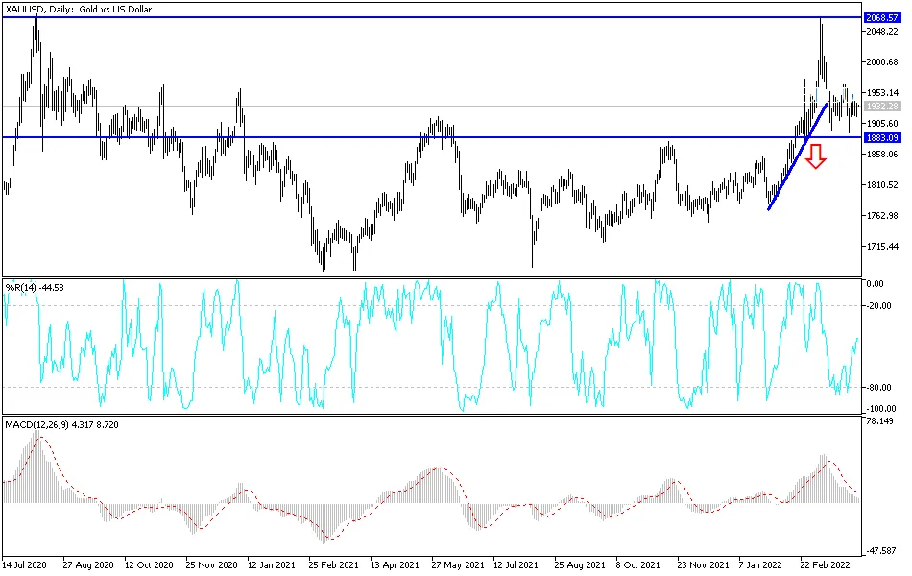
Task: Click the 2000.68 price scale value
Action: pos(881,62)
